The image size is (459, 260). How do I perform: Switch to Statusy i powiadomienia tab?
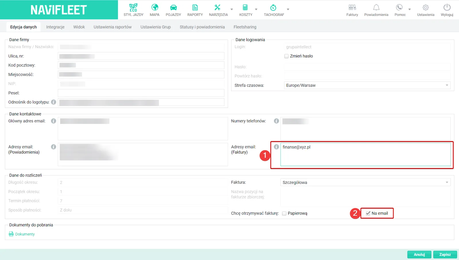202,27
